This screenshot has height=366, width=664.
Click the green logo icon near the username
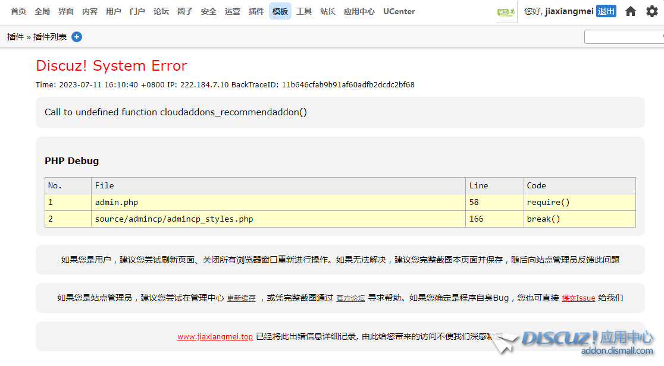[x=506, y=12]
